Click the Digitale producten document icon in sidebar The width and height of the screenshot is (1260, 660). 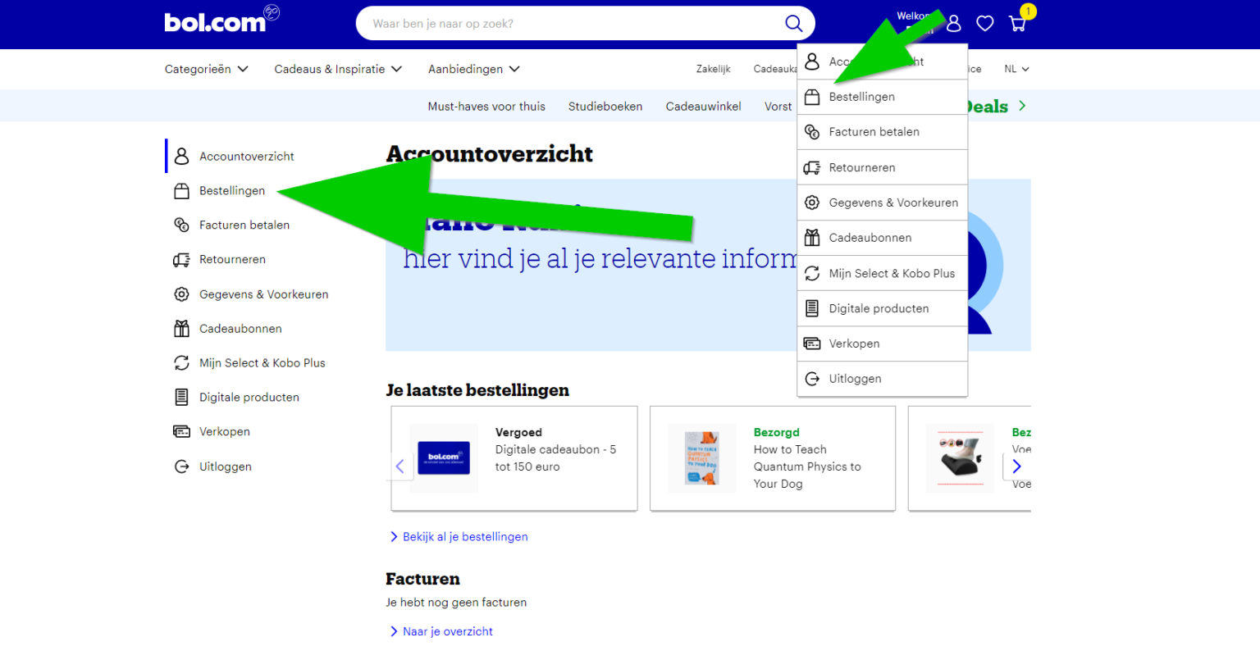181,397
